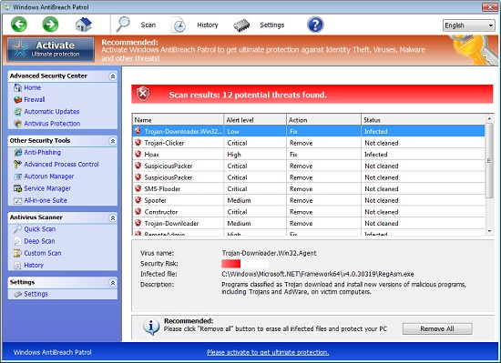Collapse the Other Security Tools panel

pos(112,141)
